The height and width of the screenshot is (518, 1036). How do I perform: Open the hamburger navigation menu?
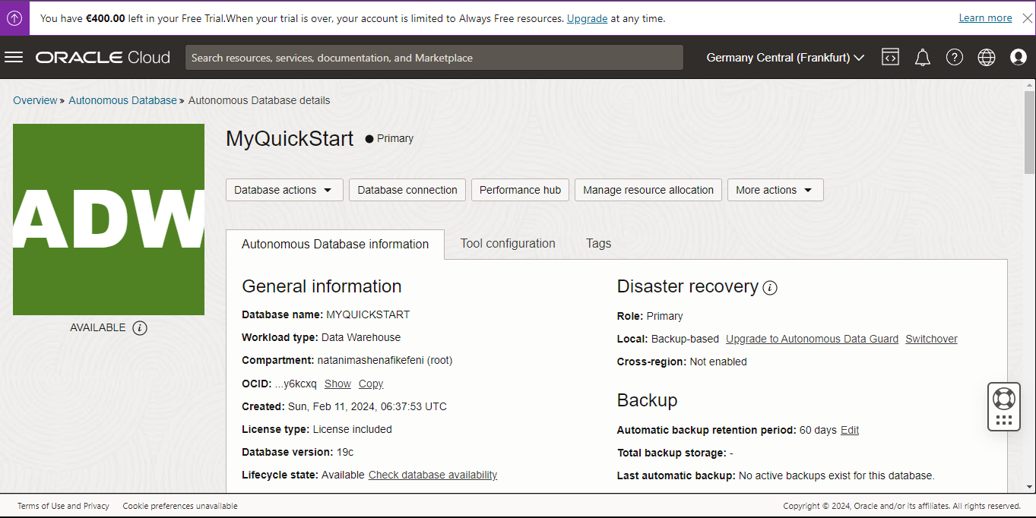tap(14, 57)
